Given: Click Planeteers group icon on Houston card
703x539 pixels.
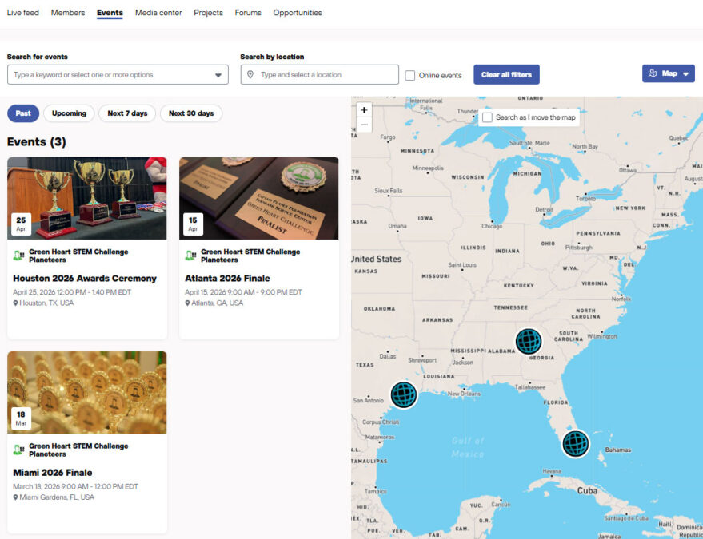Looking at the screenshot, I should pyautogui.click(x=18, y=256).
